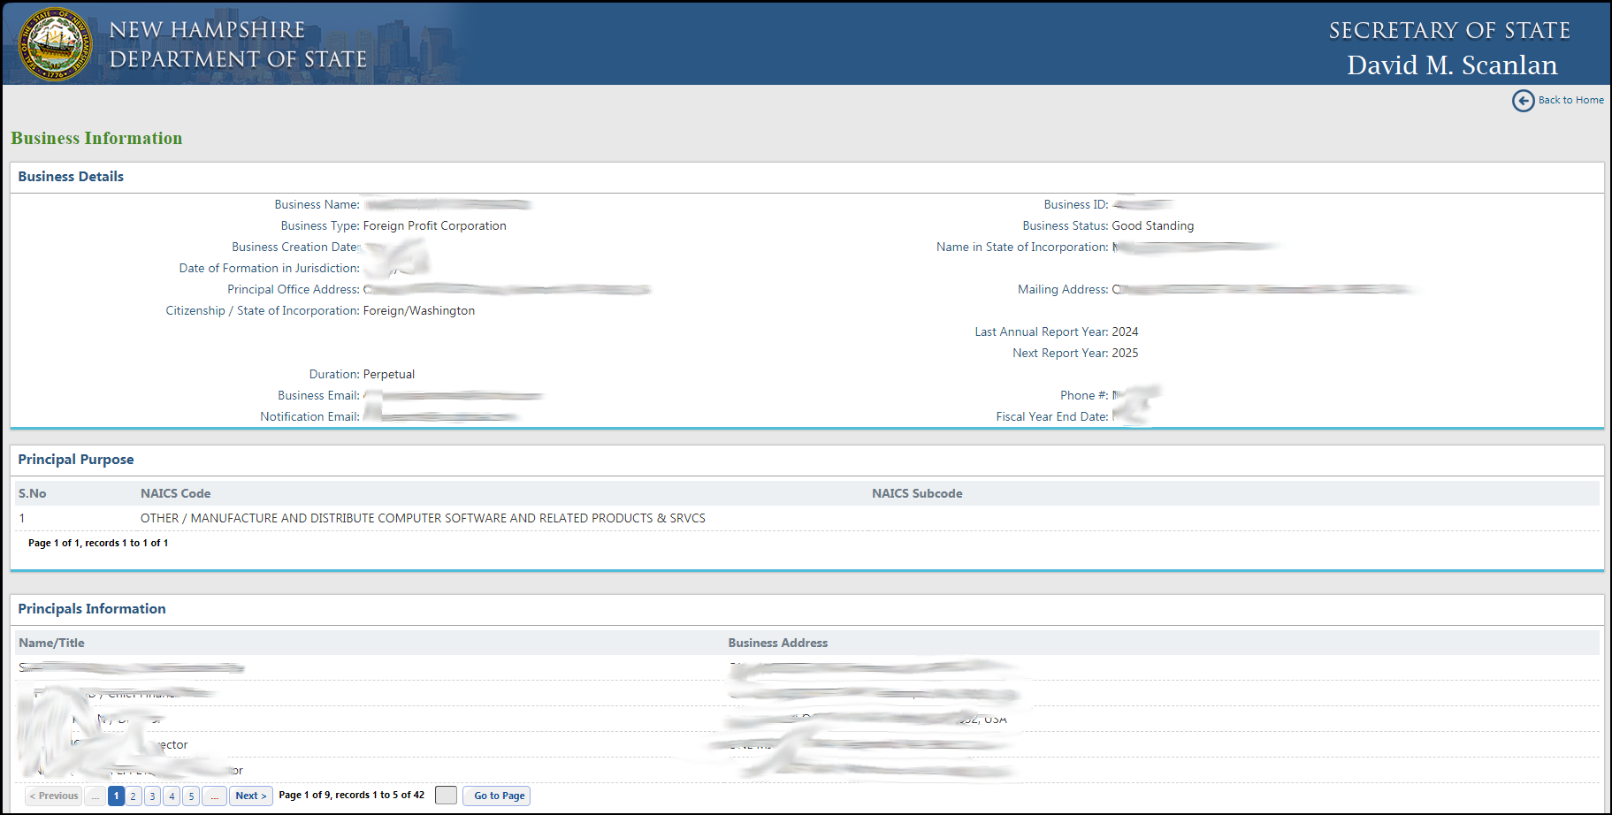Click the New Hampshire Department of State banner title
The height and width of the screenshot is (815, 1612).
point(238,44)
